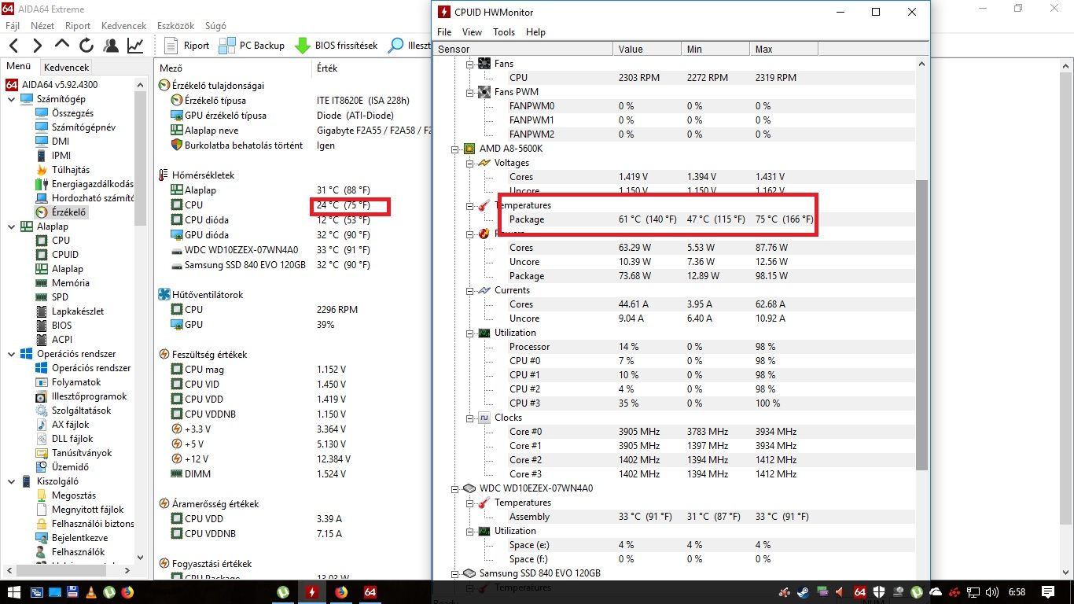Open HWMonitor's Tools menu

click(x=504, y=32)
